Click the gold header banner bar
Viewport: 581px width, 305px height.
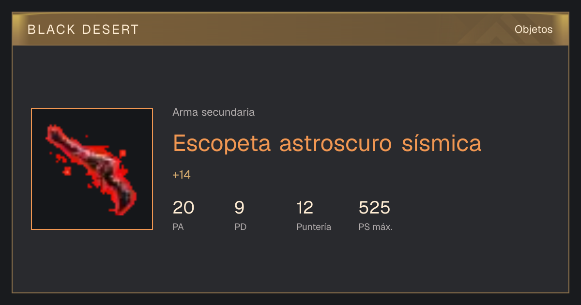pos(290,29)
